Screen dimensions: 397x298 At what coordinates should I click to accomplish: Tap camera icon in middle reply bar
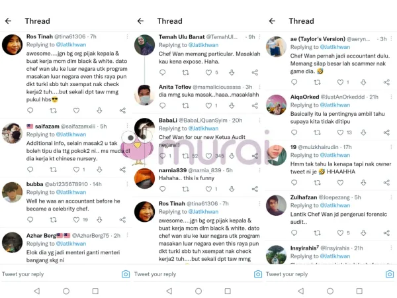coord(258,274)
